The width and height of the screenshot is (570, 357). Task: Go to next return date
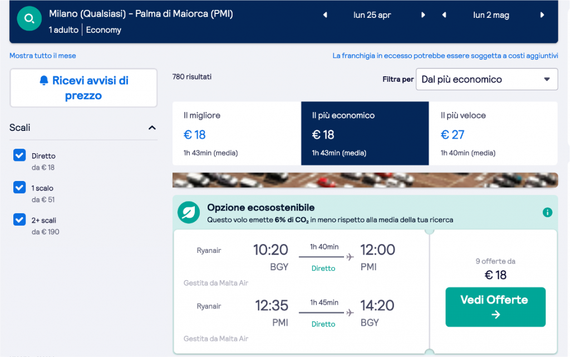(542, 15)
